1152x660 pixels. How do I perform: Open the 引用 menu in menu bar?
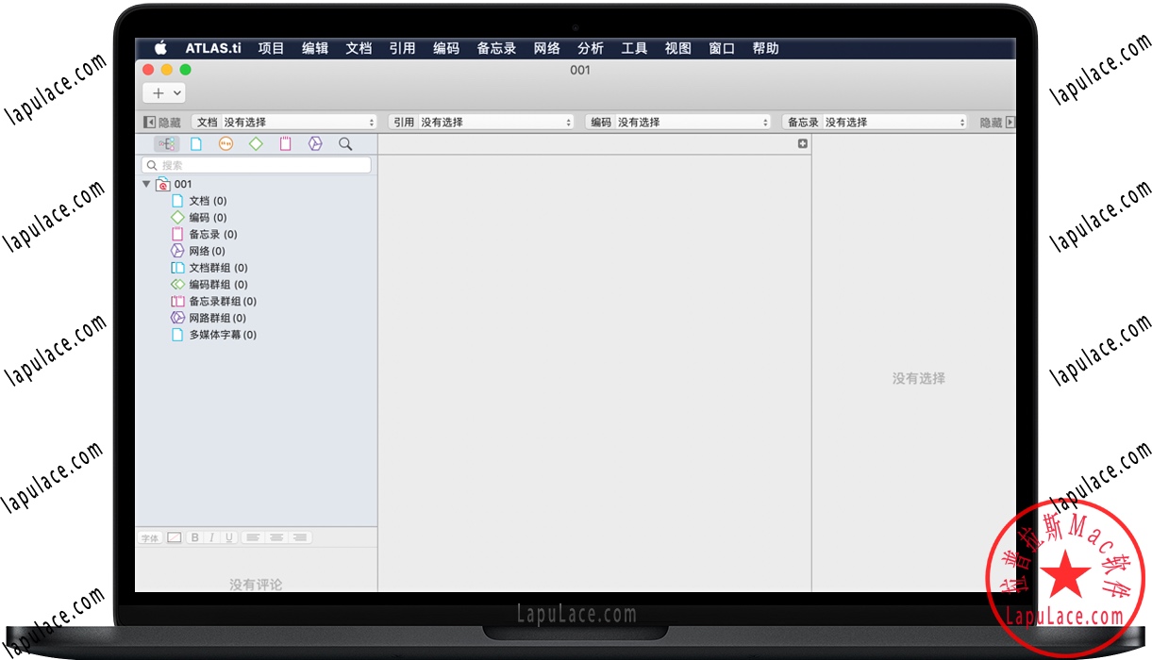point(402,48)
